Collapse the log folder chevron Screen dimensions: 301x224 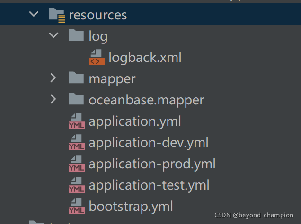coord(53,35)
